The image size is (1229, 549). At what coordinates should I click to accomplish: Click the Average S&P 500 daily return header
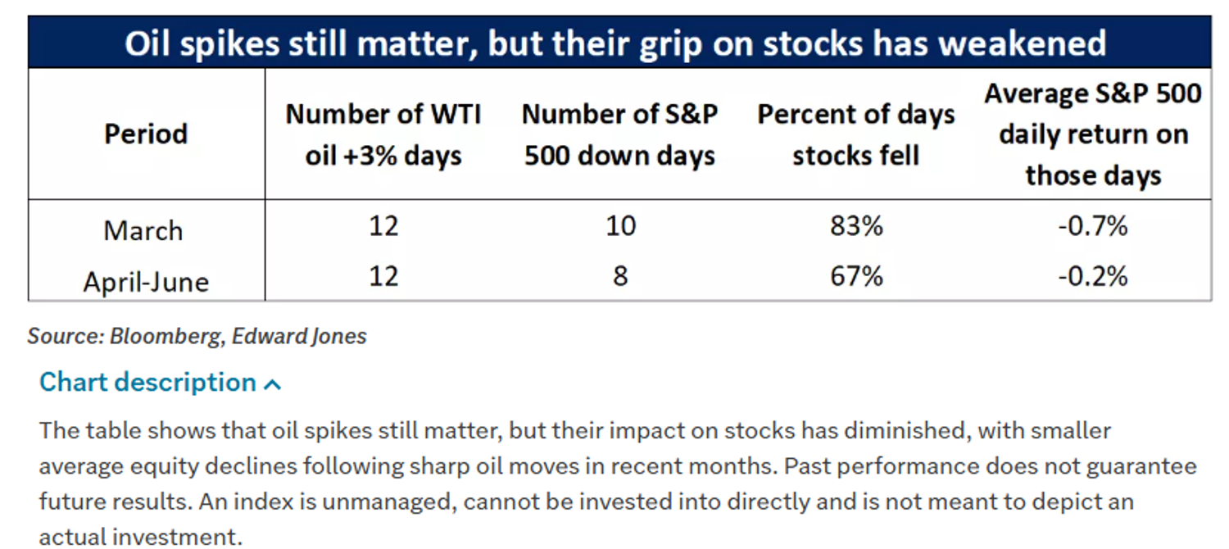coord(1094,134)
